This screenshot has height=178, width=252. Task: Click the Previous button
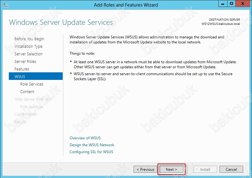tap(145, 169)
